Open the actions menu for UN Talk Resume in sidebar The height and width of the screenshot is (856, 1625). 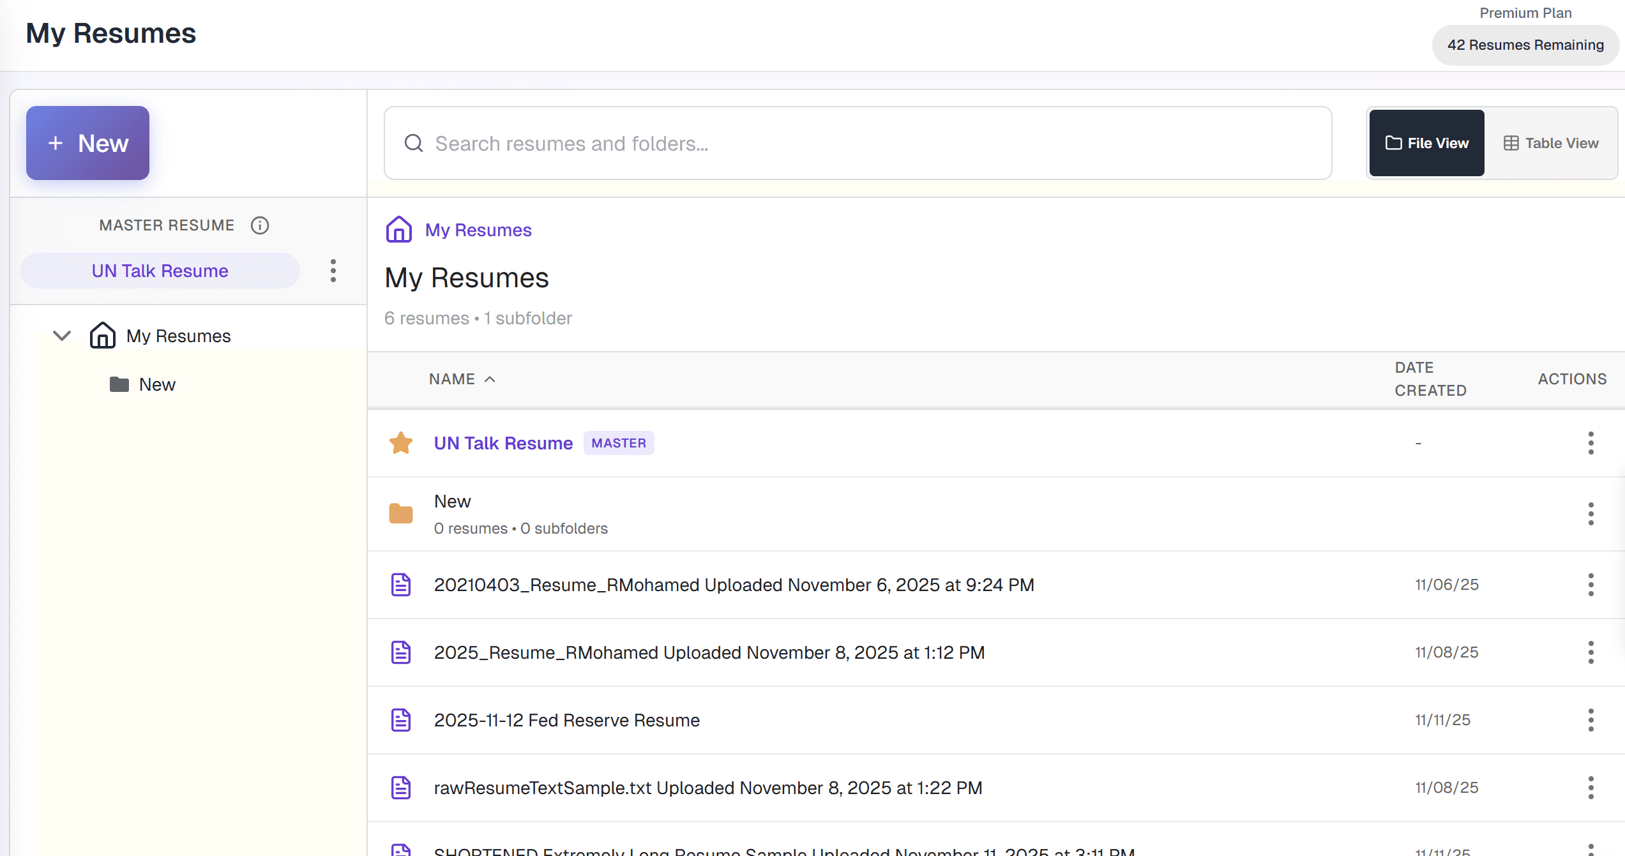pyautogui.click(x=333, y=270)
